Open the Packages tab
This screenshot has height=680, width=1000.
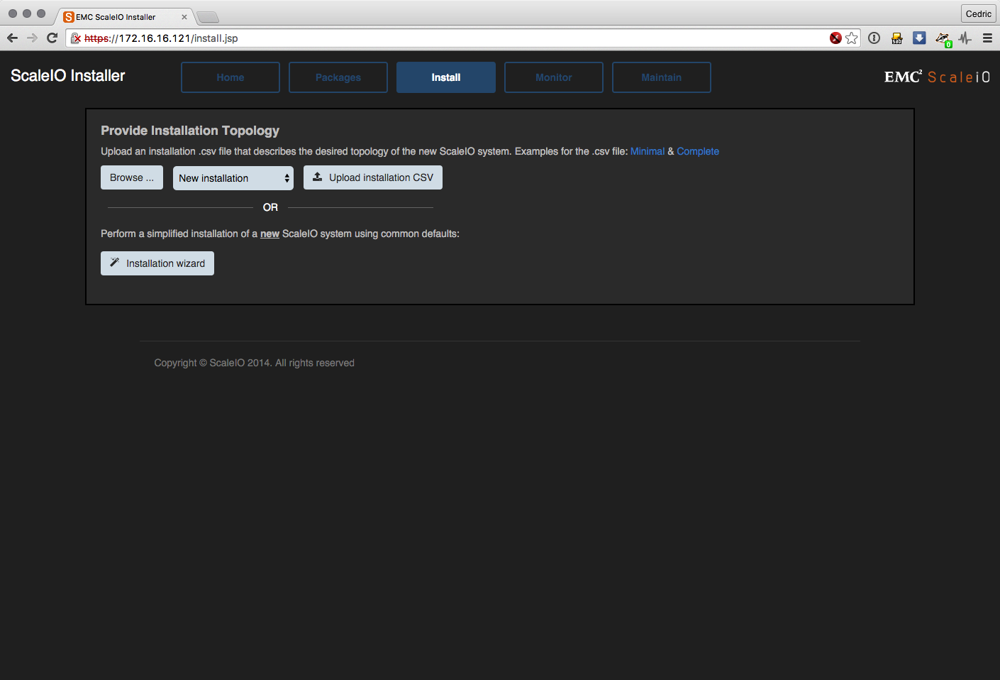(338, 77)
